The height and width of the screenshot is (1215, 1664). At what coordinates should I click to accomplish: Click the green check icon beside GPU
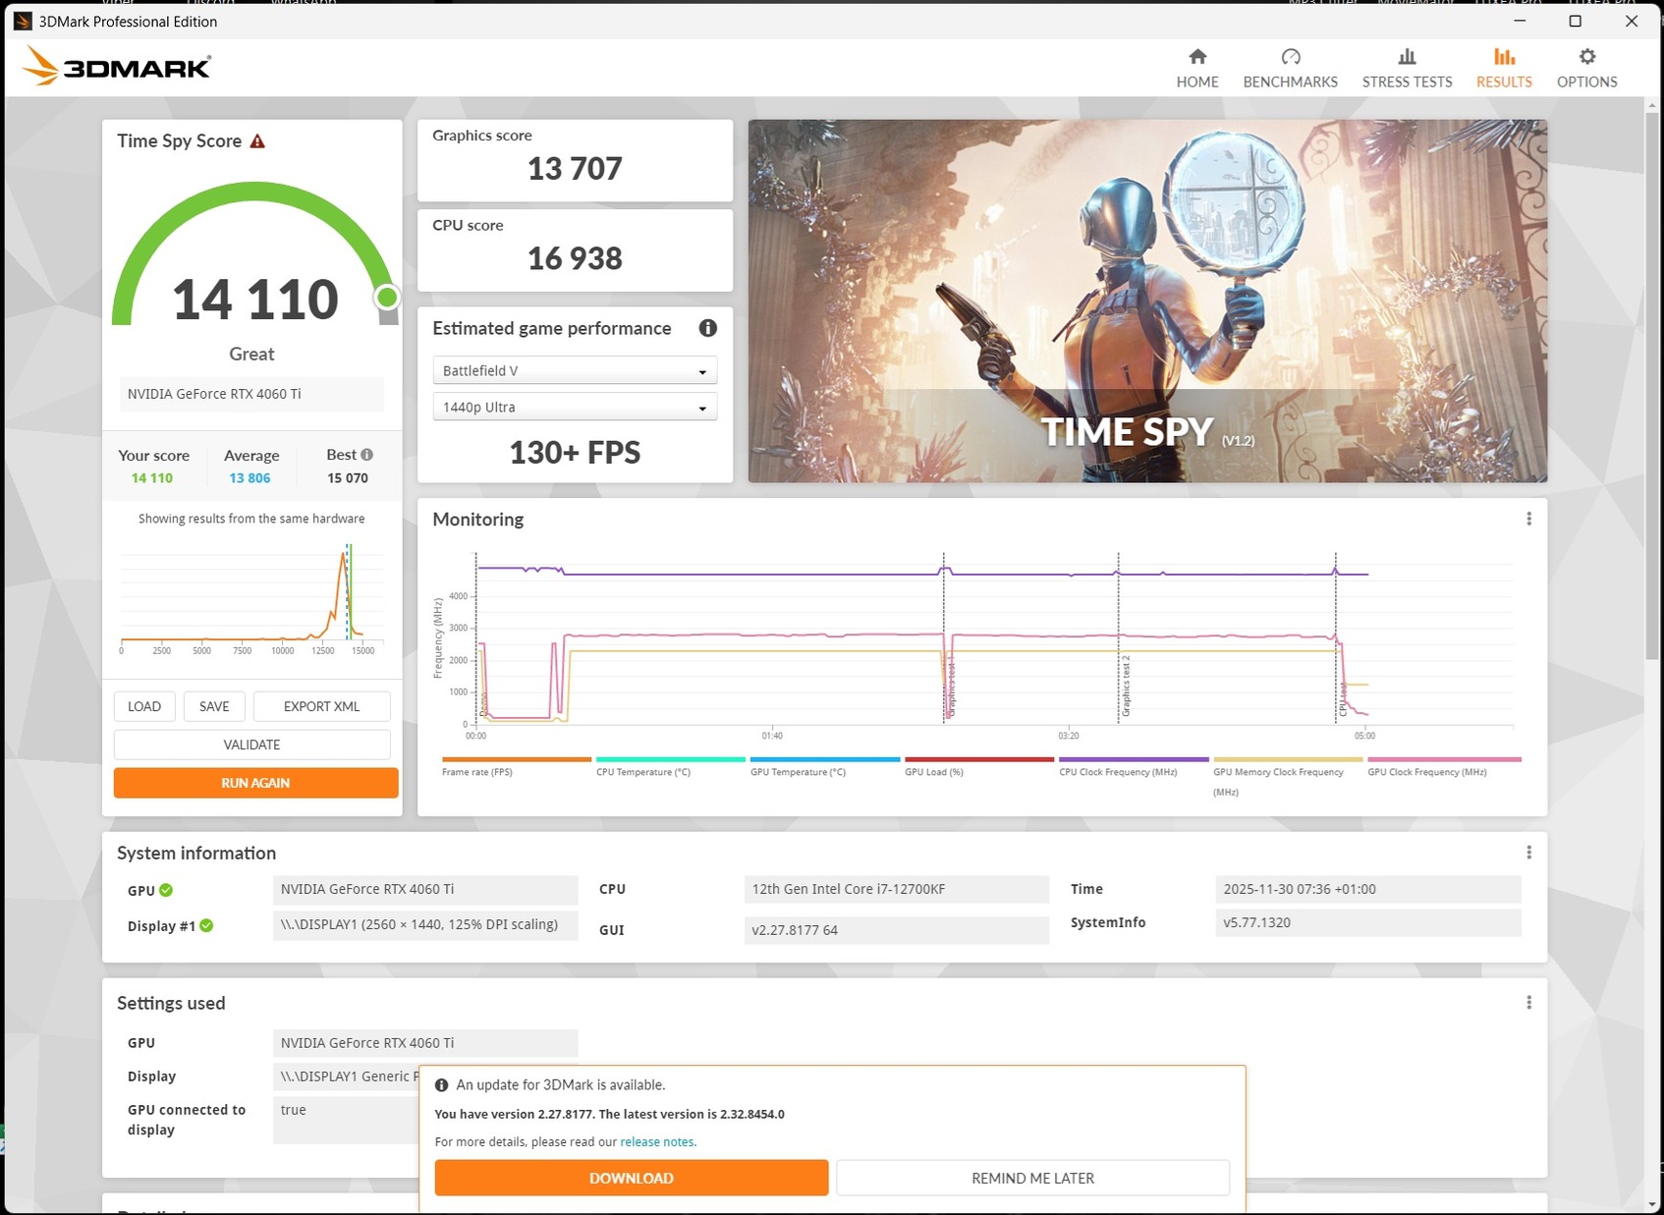coord(166,890)
